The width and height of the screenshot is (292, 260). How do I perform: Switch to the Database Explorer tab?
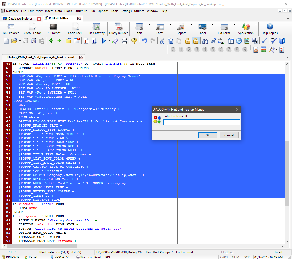(20, 19)
